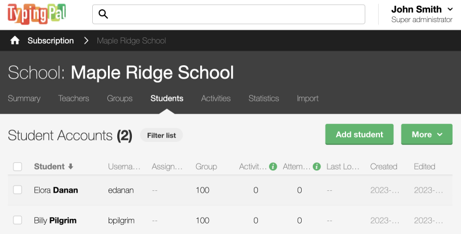Switch to the Import tab
This screenshot has height=234, width=461.
click(308, 98)
